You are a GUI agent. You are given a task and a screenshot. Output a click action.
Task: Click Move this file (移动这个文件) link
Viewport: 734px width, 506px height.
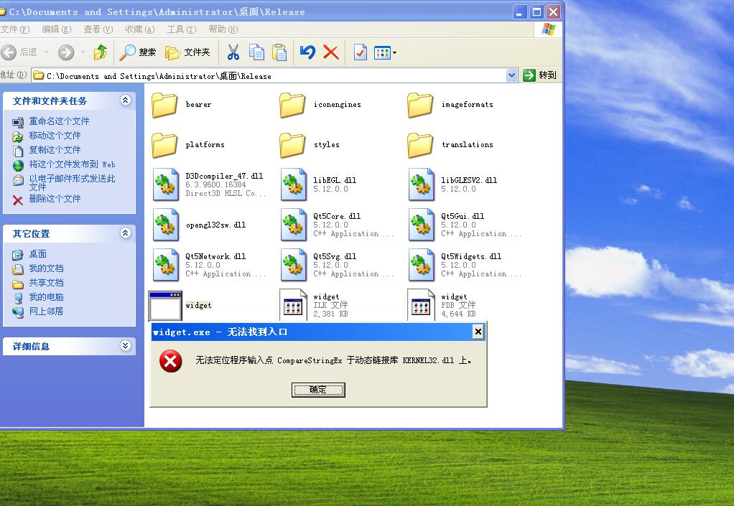pyautogui.click(x=55, y=136)
